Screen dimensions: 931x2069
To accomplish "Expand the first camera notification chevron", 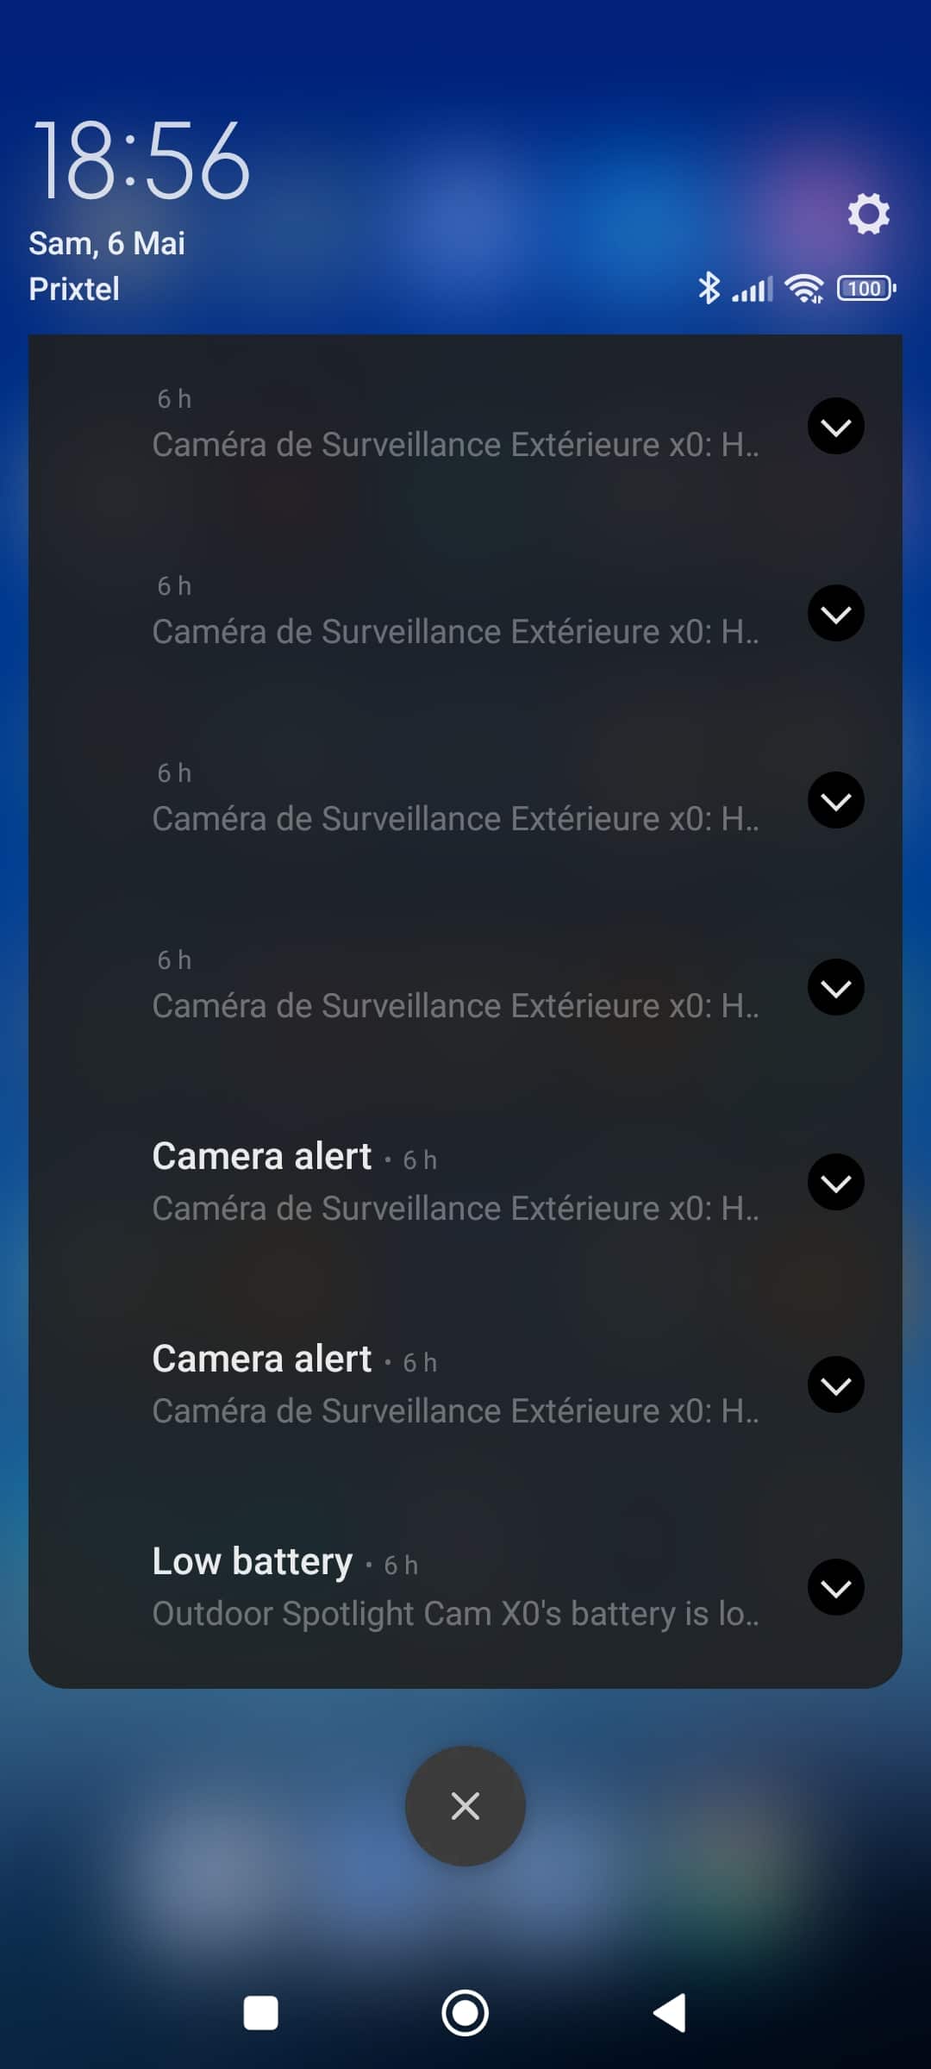I will 835,426.
